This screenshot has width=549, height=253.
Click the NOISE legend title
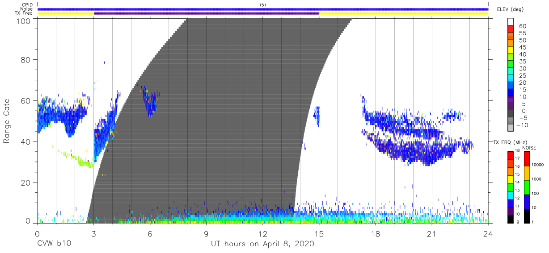point(529,148)
